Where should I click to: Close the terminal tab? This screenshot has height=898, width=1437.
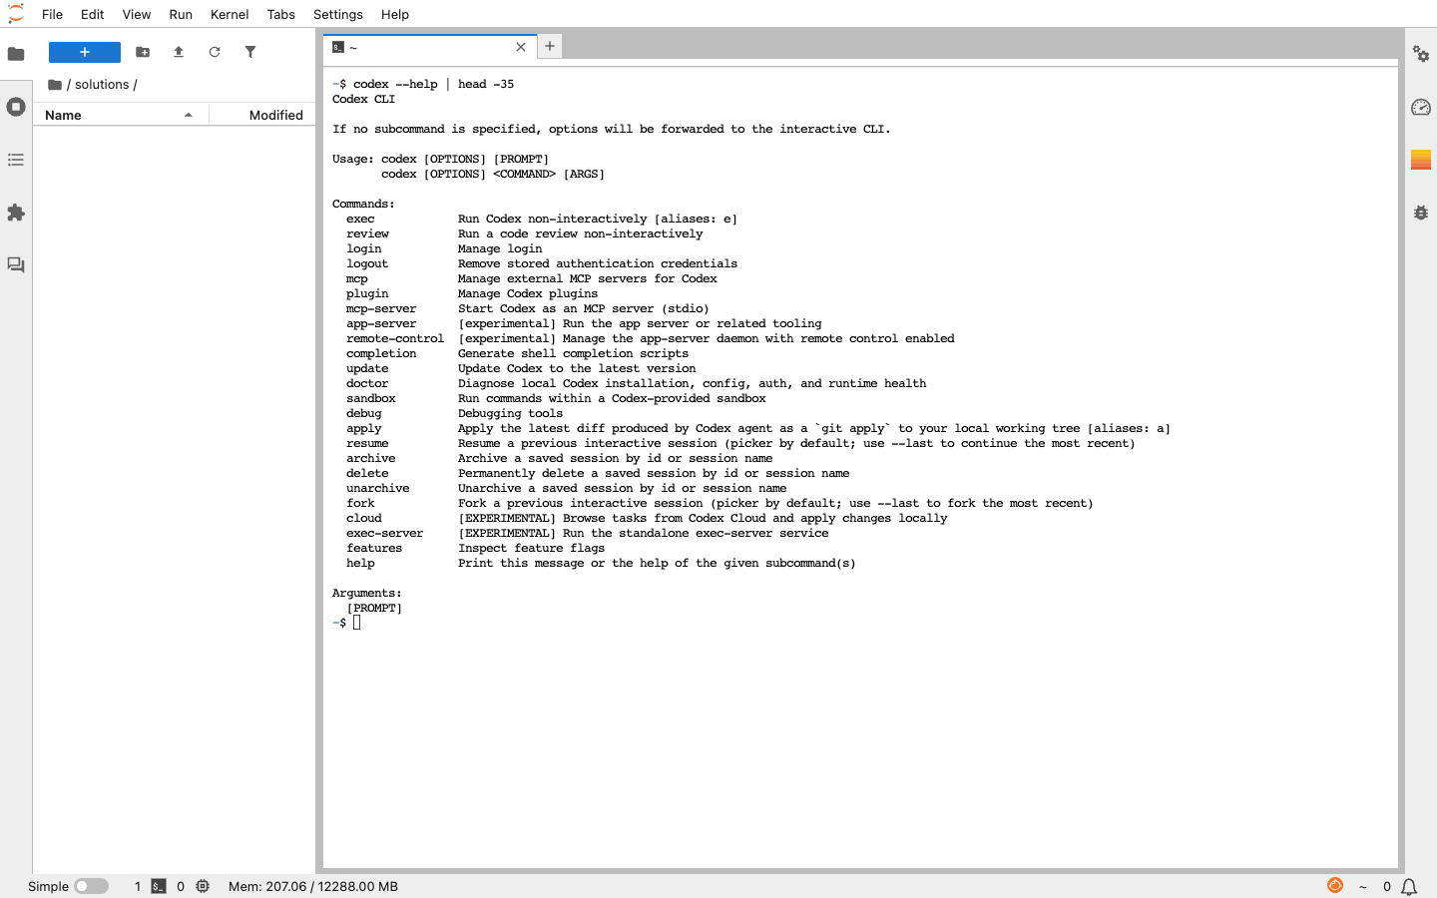pyautogui.click(x=521, y=47)
